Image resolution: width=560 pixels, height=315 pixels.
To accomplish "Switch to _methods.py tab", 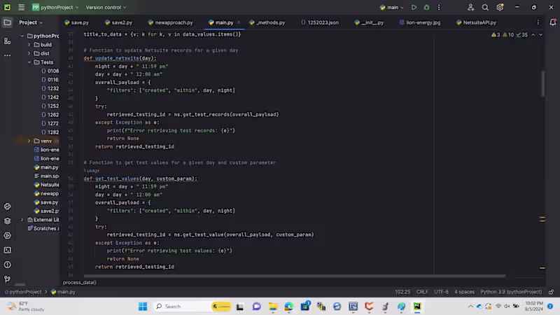I will (x=267, y=22).
